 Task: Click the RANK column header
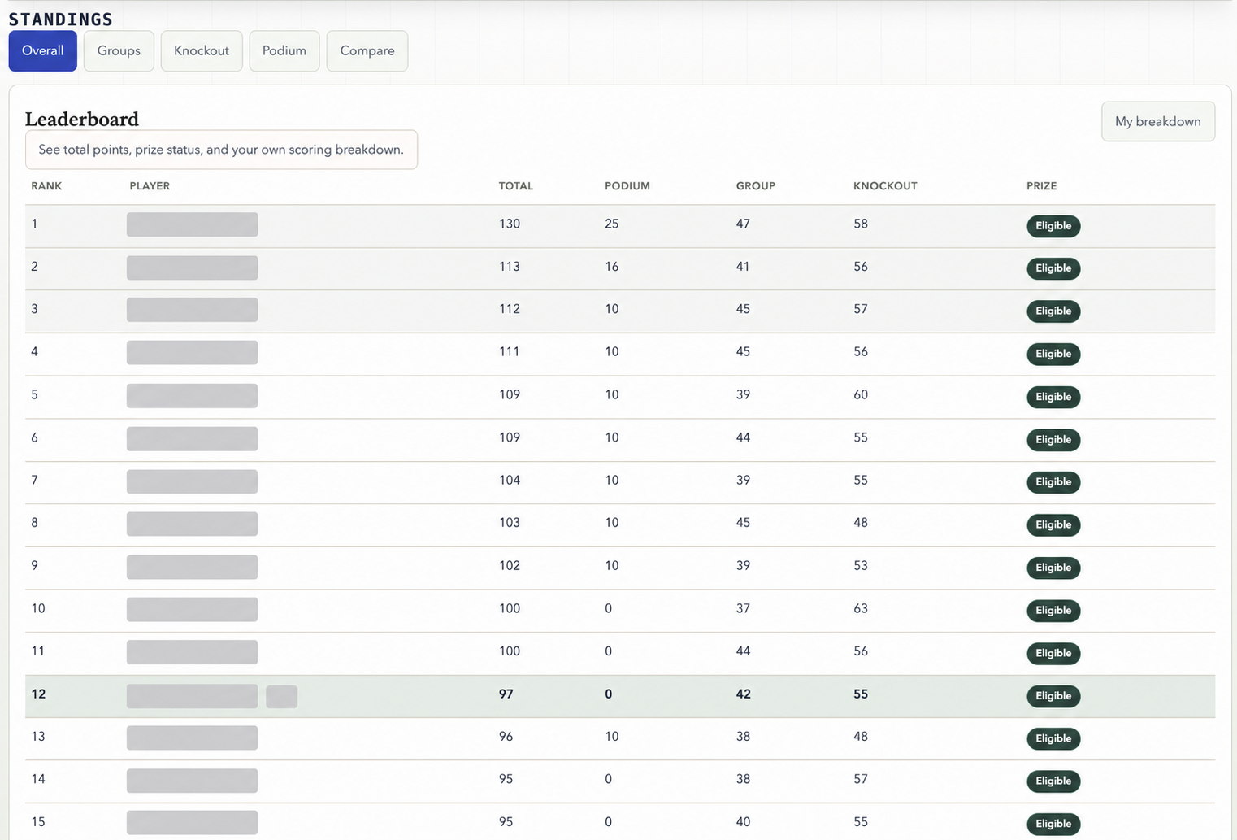[46, 186]
